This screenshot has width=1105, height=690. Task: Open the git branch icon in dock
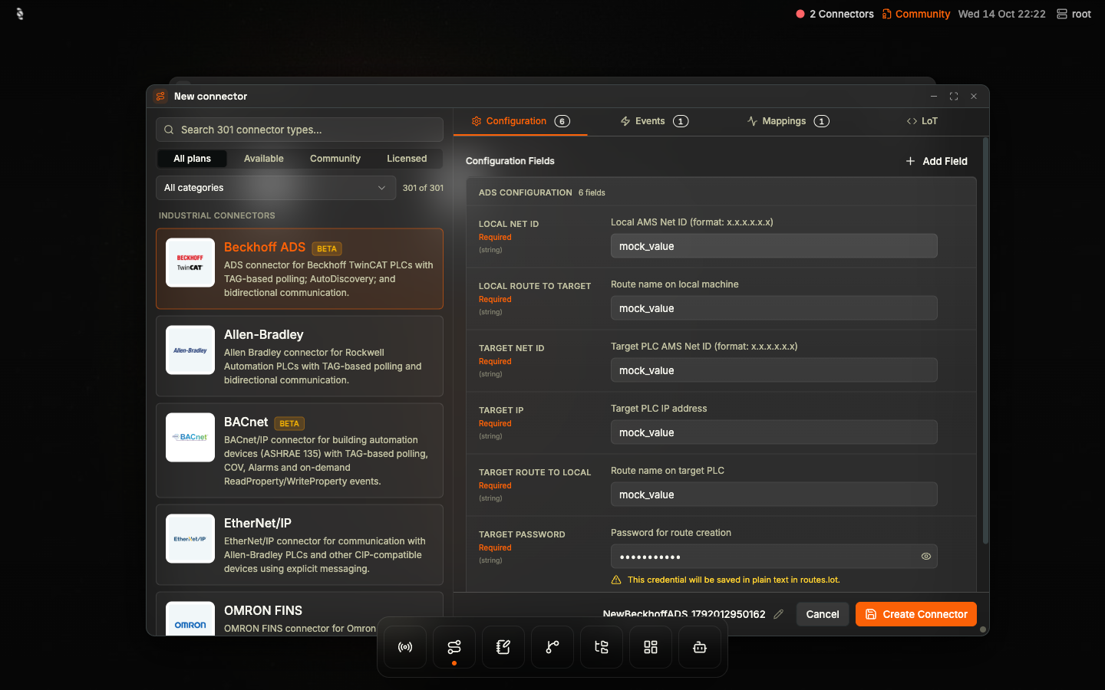(x=552, y=647)
